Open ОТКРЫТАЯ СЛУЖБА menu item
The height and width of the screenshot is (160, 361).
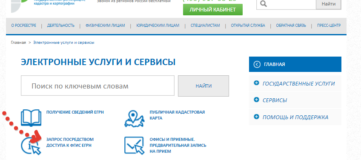[x=248, y=26]
